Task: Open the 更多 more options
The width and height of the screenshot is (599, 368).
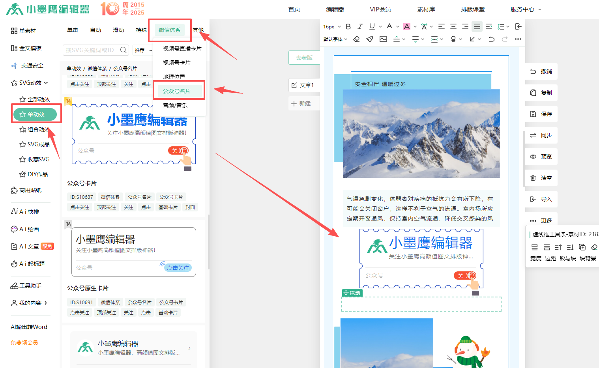Action: coord(541,220)
